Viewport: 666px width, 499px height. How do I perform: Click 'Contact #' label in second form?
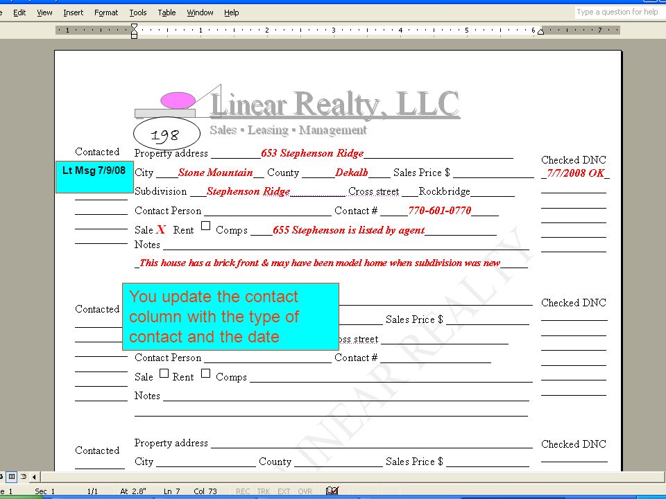pyautogui.click(x=356, y=358)
